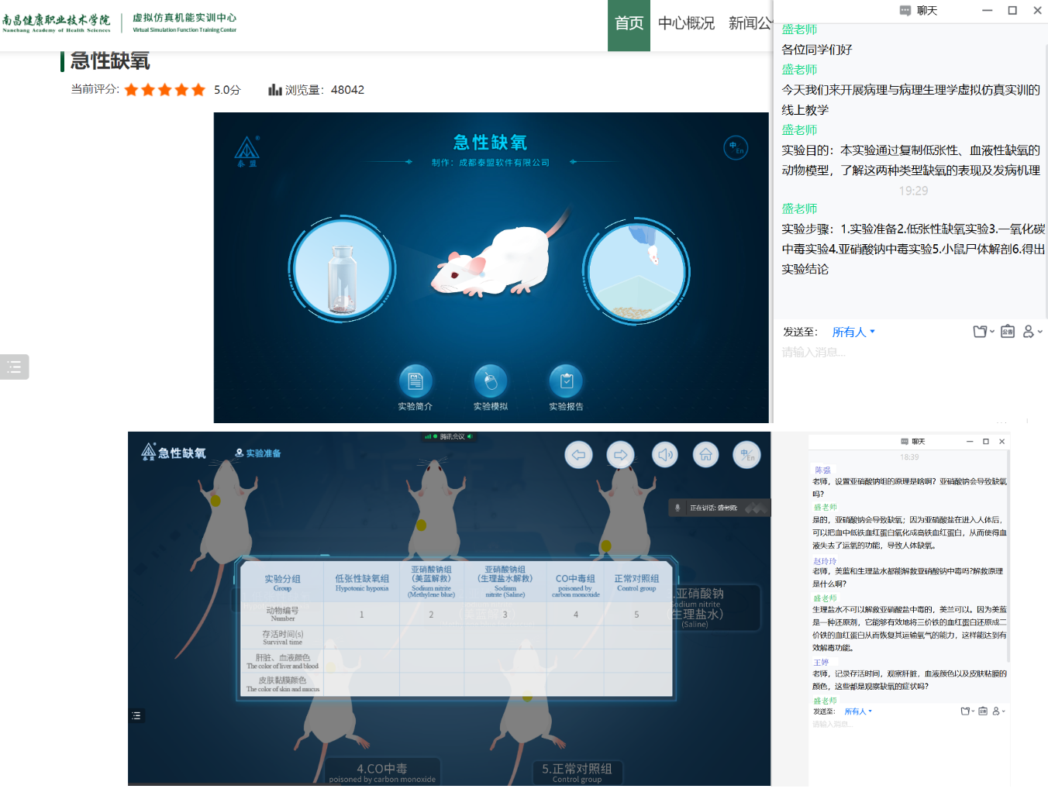
Task: Click the 实验准备 stage label
Action: 258,453
